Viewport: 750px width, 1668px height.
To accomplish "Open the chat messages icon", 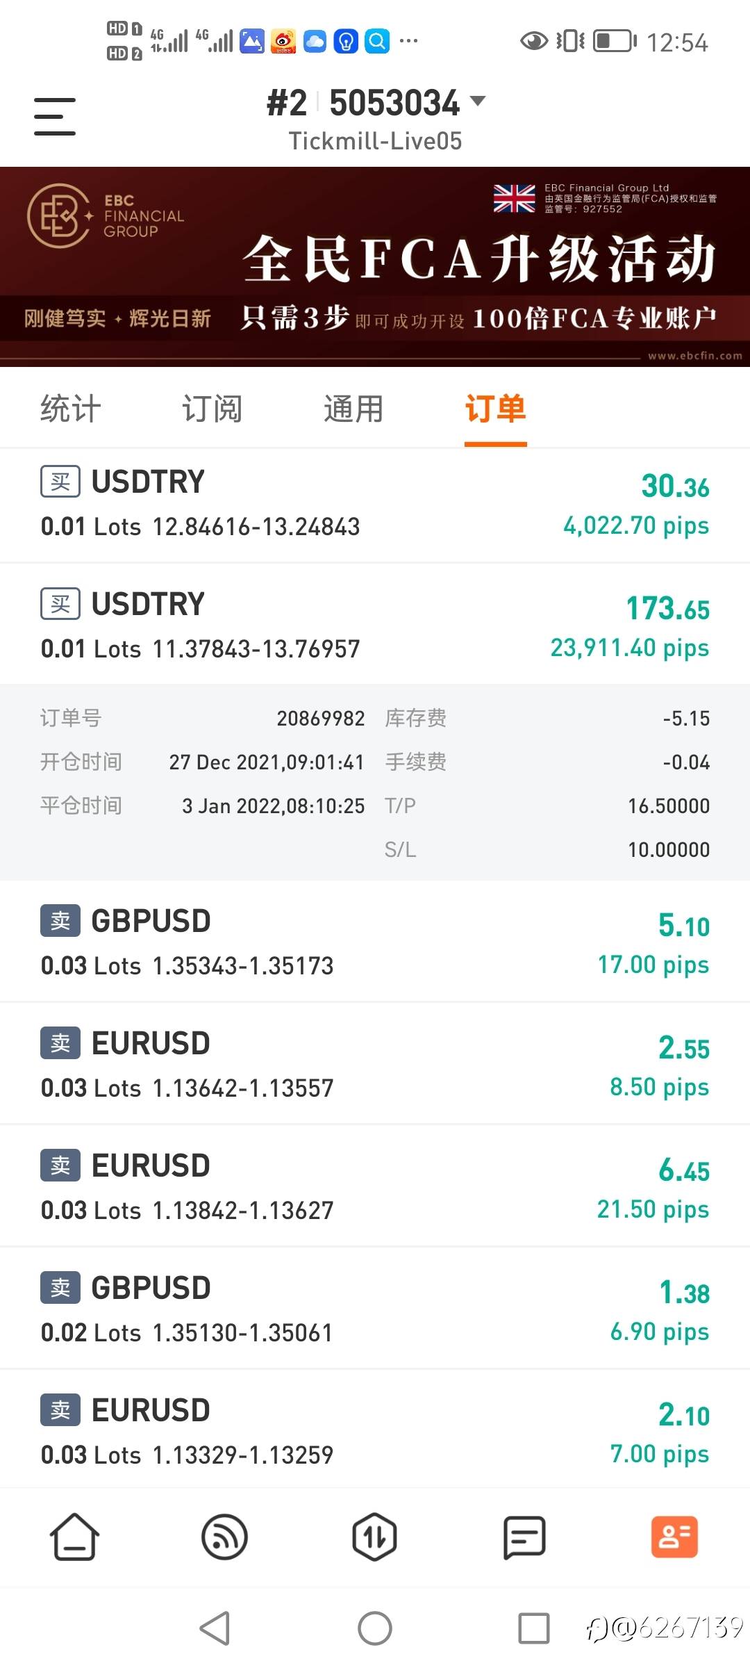I will (x=524, y=1537).
